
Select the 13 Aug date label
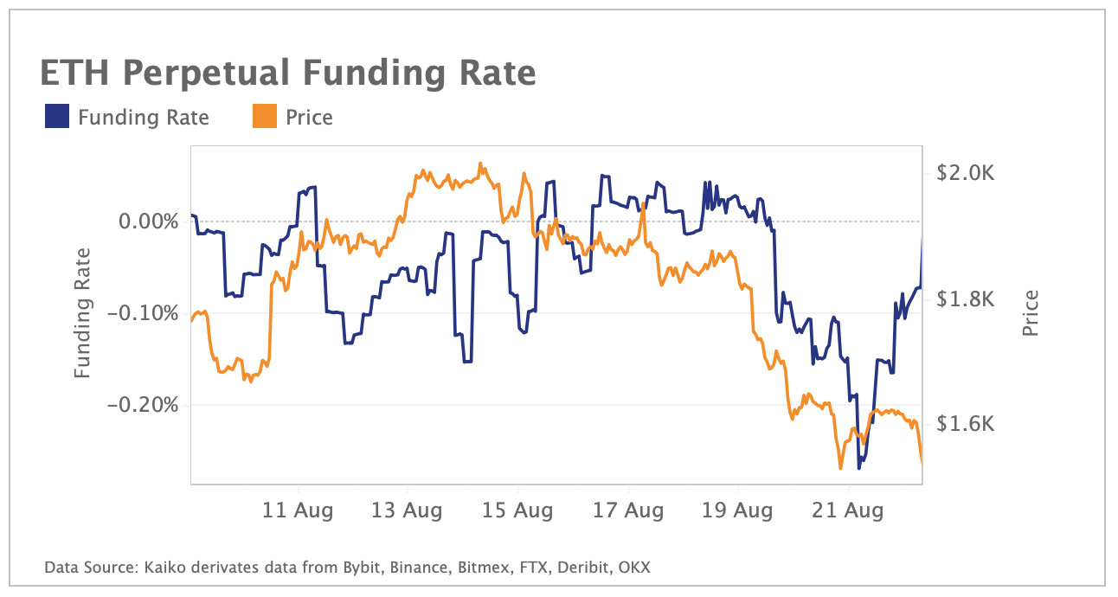coord(408,510)
